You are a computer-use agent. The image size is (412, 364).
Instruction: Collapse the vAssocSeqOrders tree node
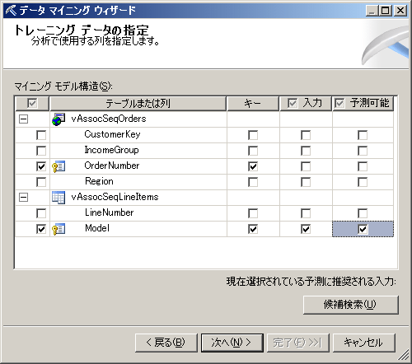coord(23,119)
